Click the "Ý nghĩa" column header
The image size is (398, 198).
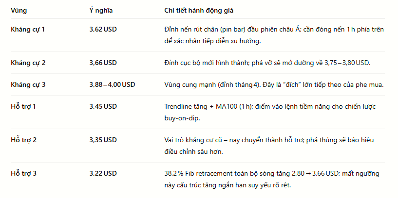pyautogui.click(x=101, y=11)
